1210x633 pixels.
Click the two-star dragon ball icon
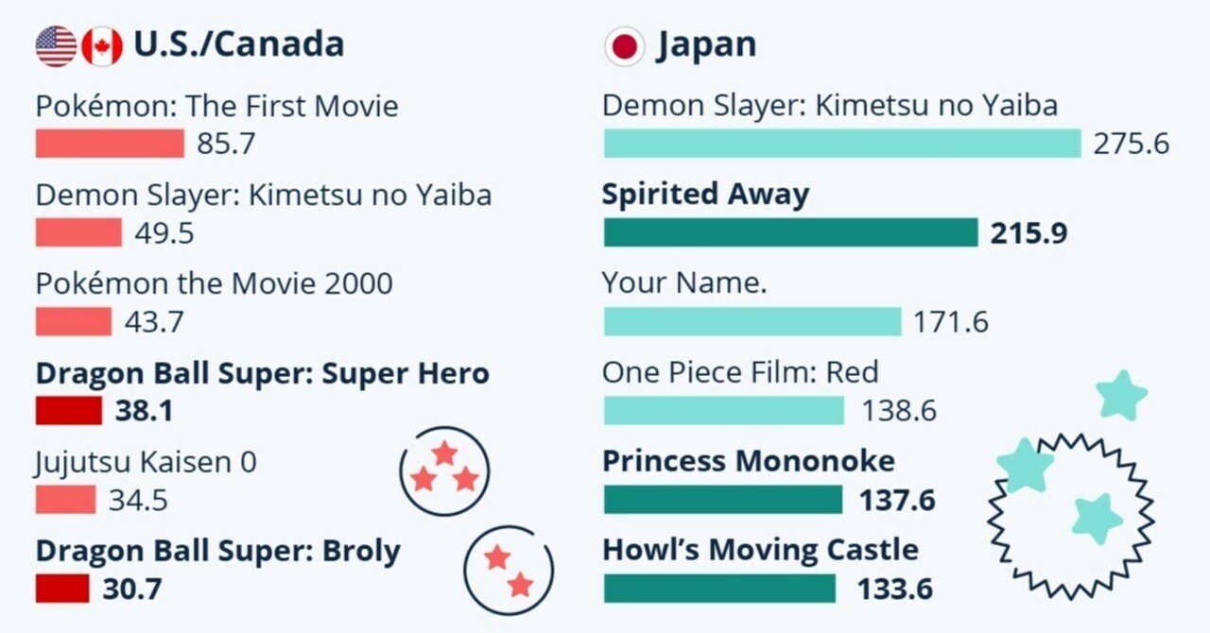tap(509, 571)
